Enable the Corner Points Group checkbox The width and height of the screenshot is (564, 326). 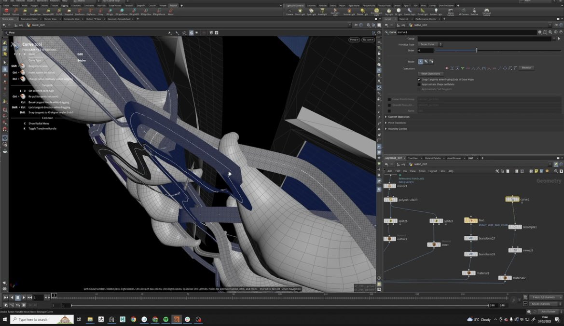pyautogui.click(x=389, y=99)
